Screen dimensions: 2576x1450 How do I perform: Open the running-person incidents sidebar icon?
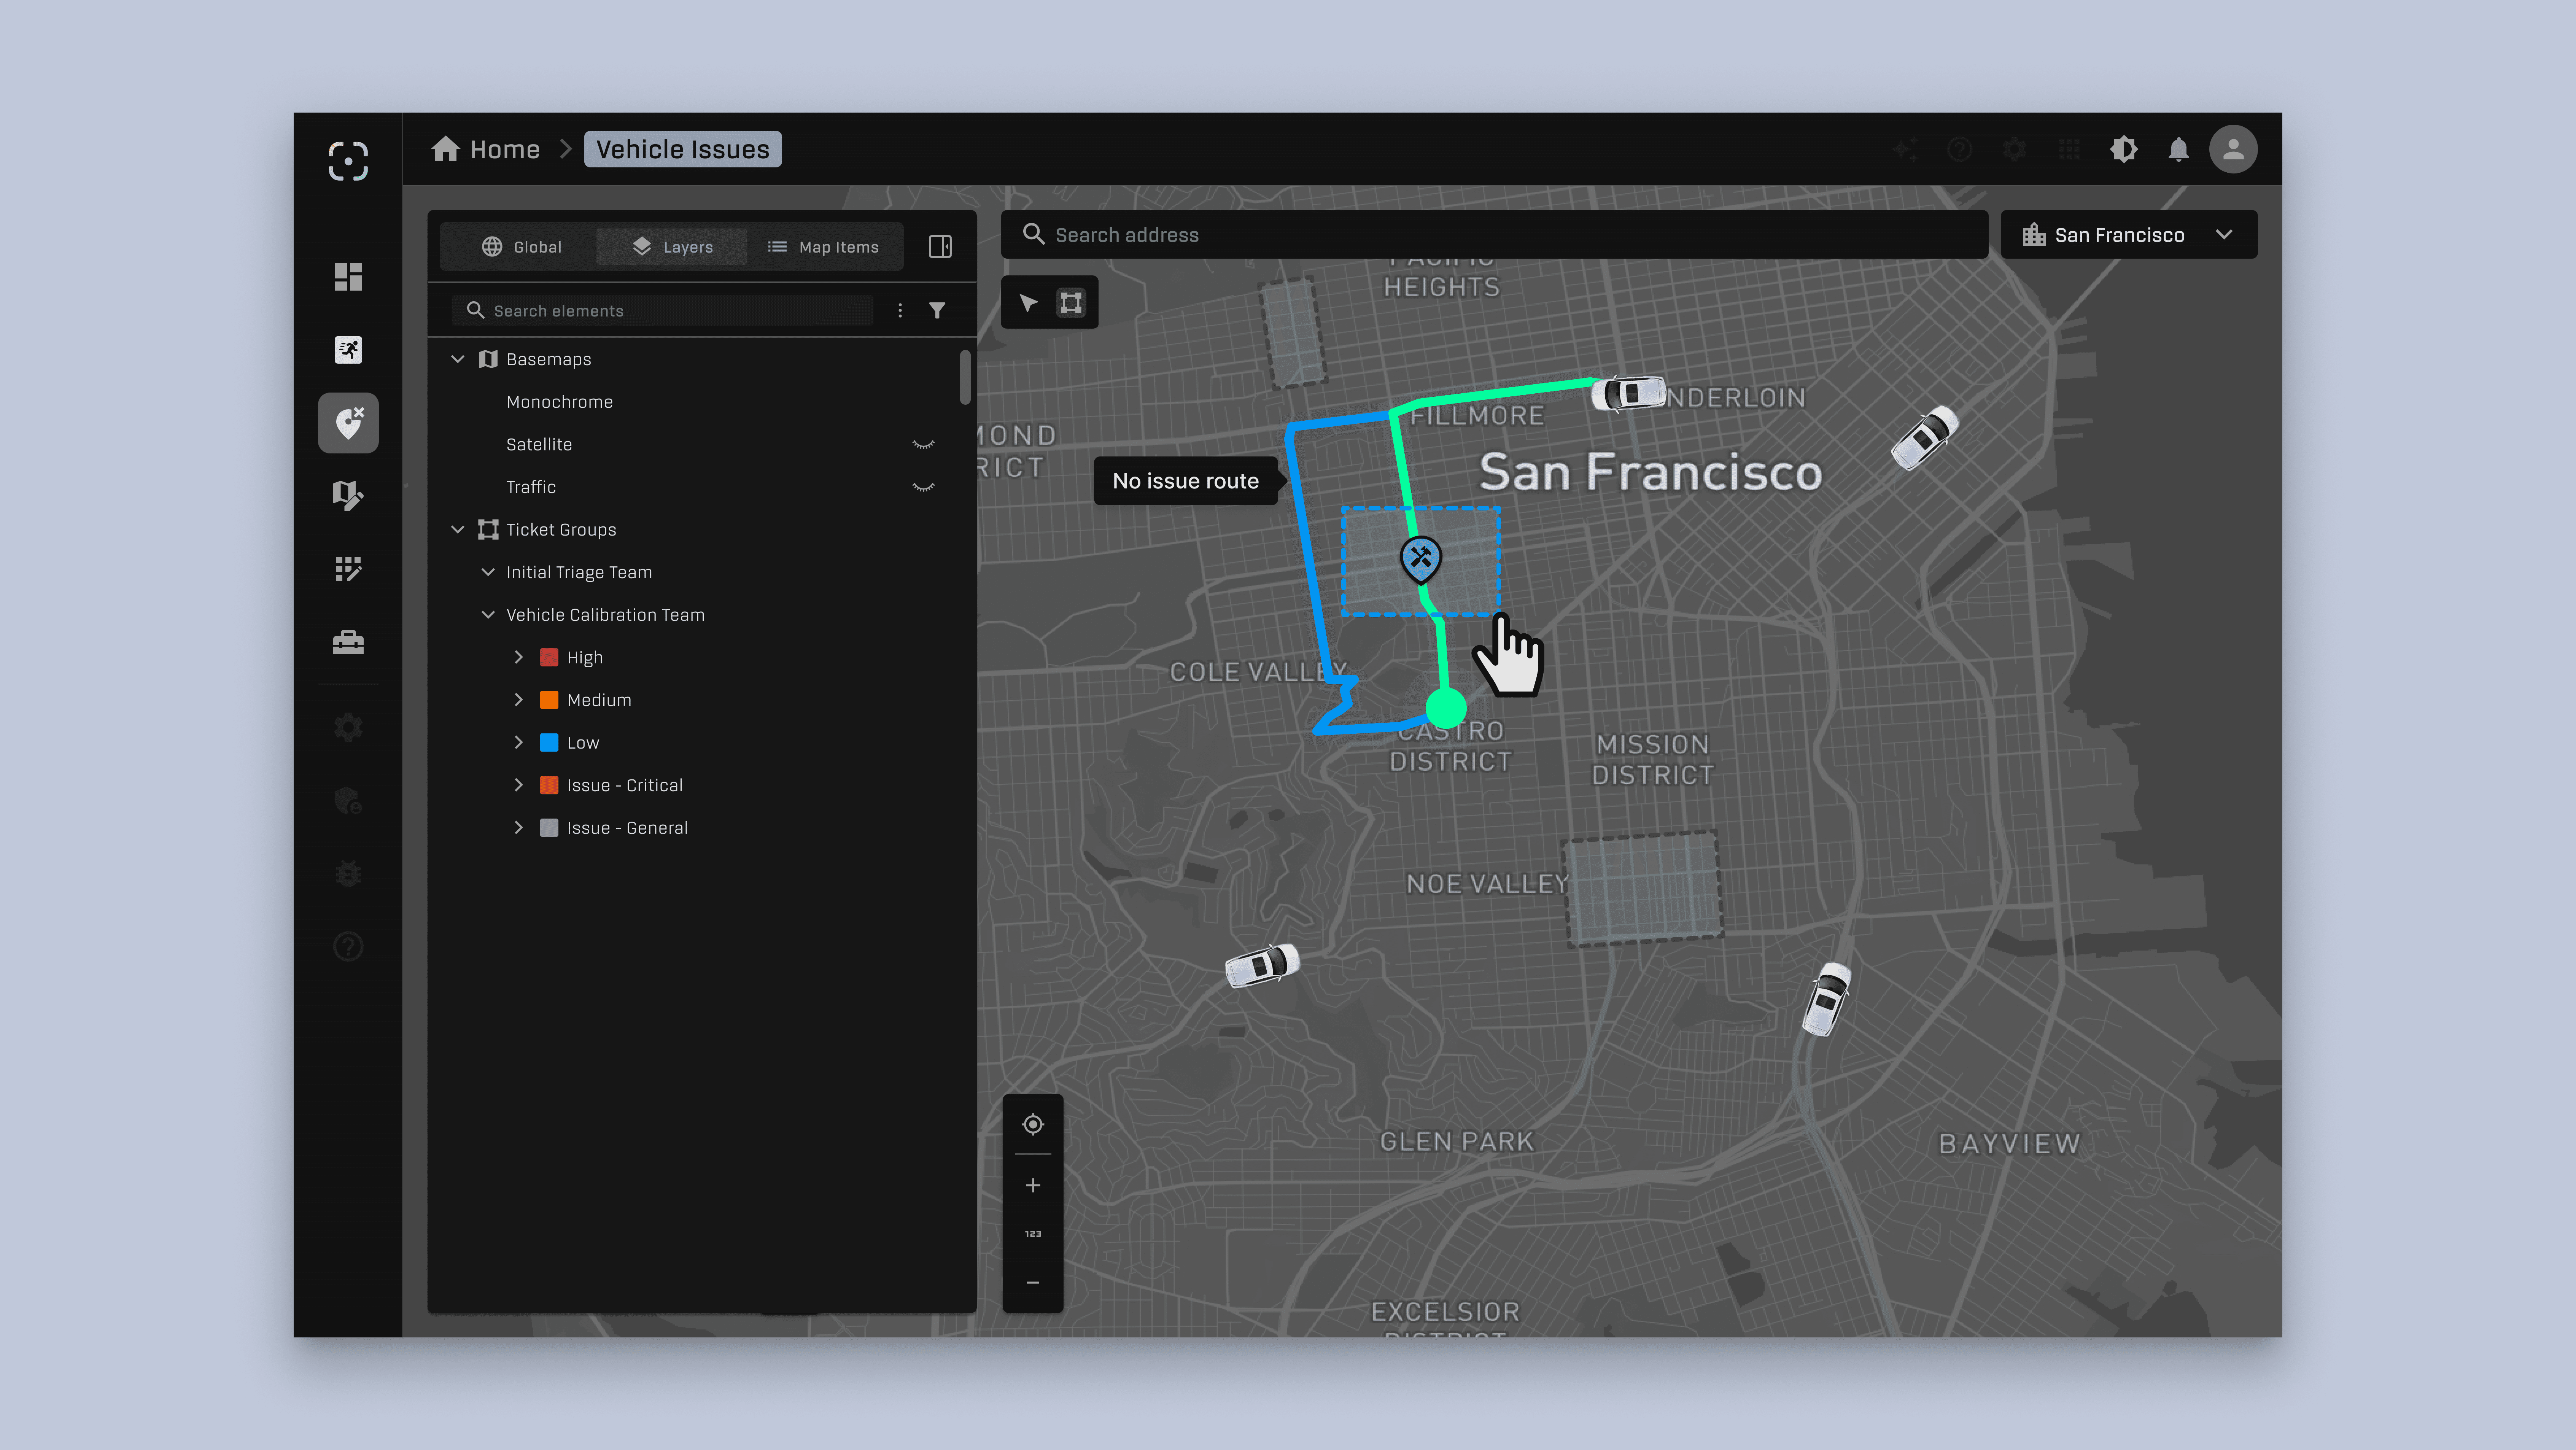[348, 349]
